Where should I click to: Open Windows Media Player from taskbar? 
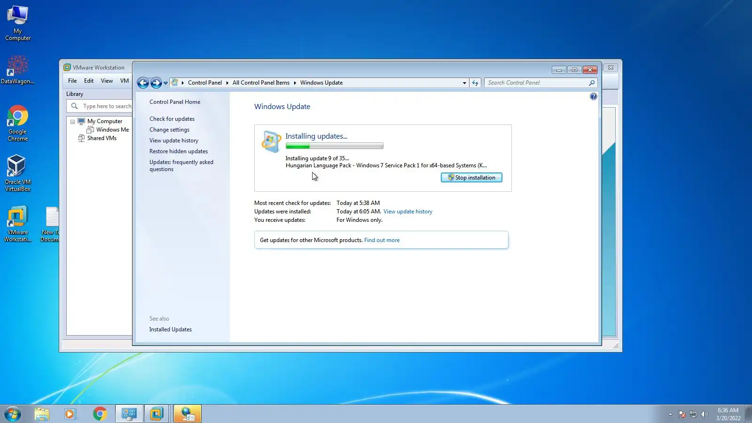(70, 414)
